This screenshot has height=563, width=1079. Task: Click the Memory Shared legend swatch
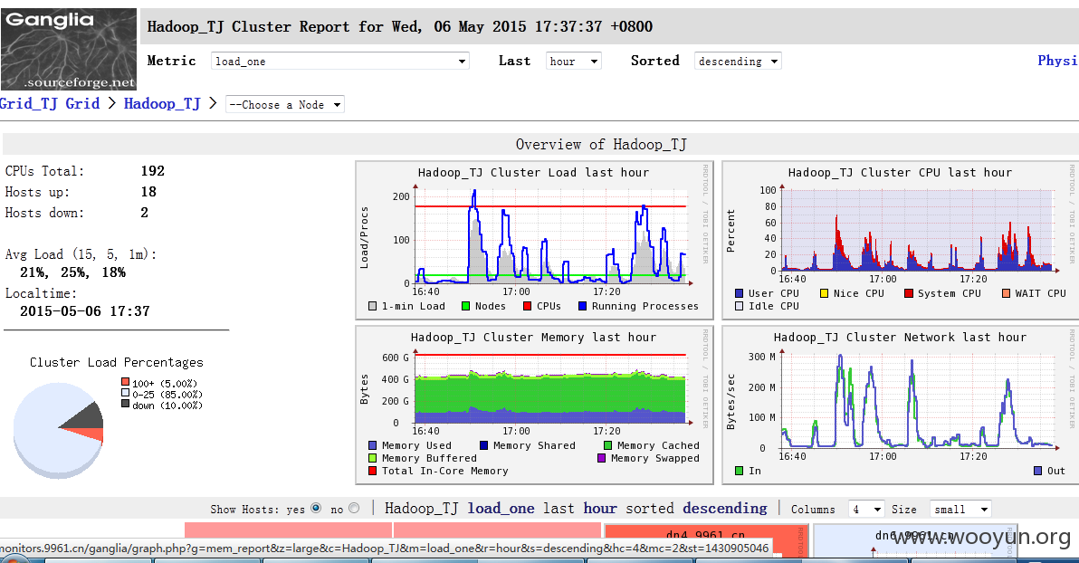coord(483,445)
